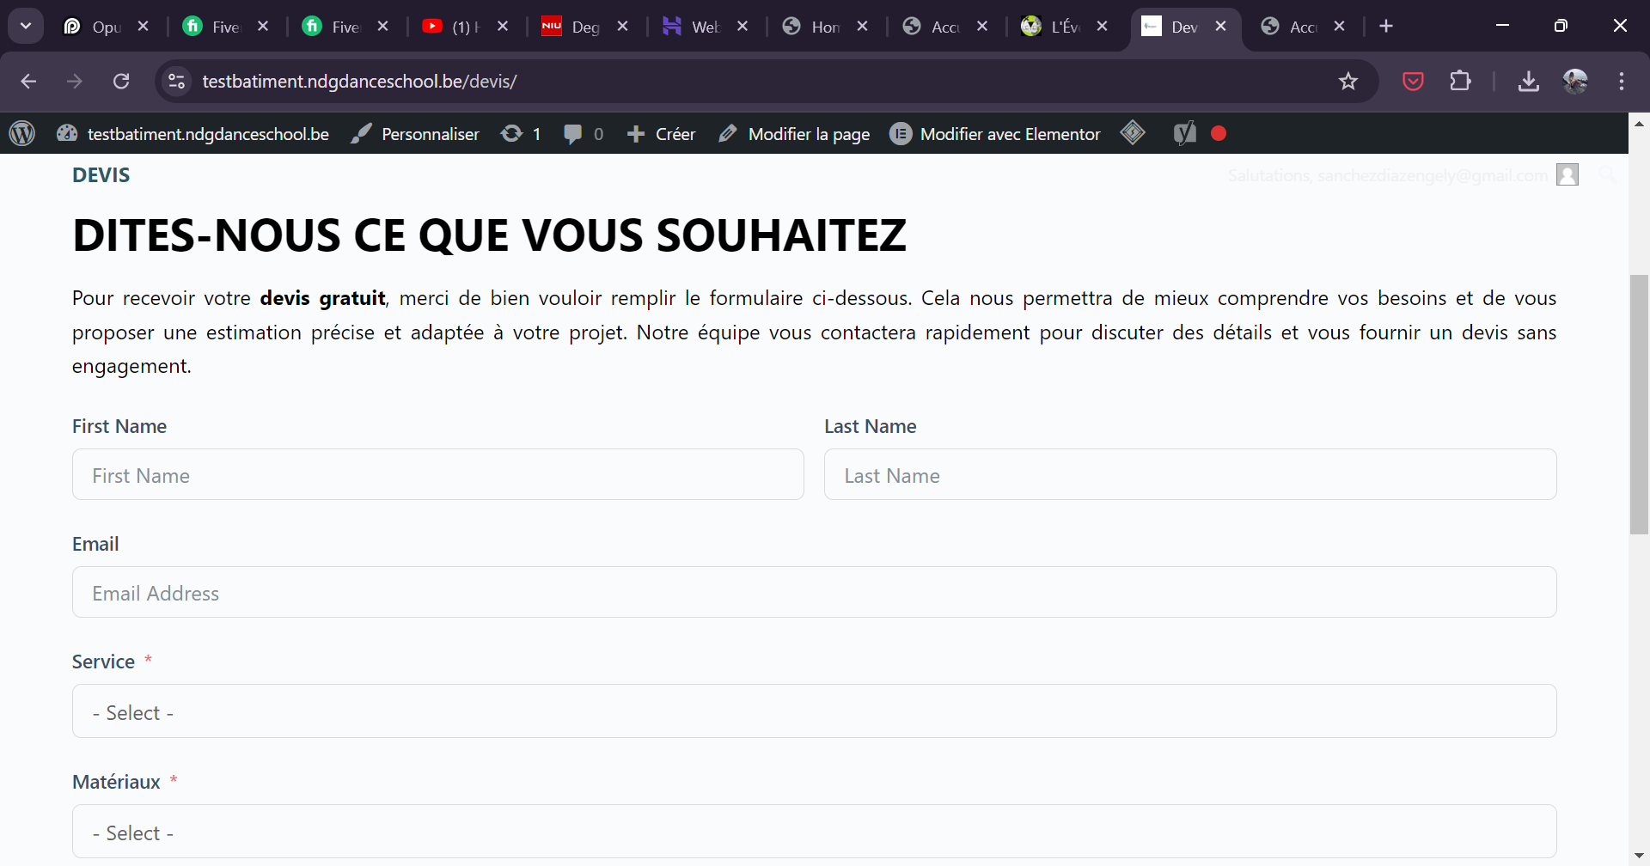Expand the Matériaux select dropdown
The image size is (1650, 866).
[814, 832]
